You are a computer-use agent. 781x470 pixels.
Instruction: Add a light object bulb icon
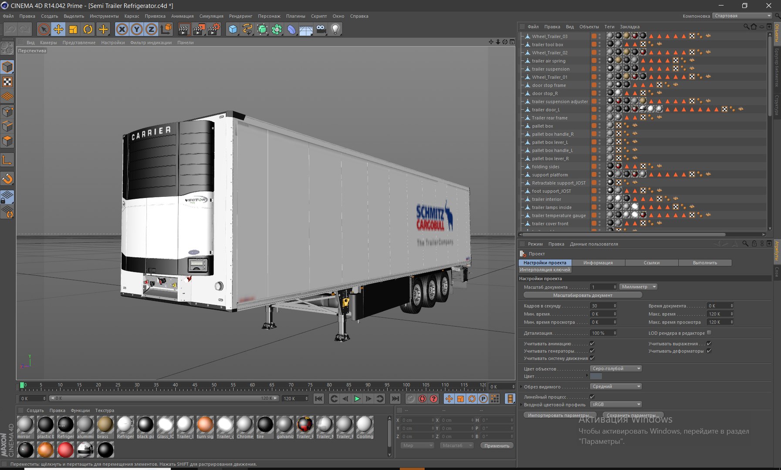(335, 29)
